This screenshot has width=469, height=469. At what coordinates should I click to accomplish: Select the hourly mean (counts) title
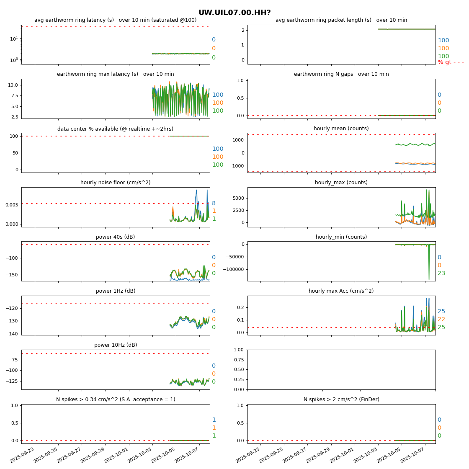(341, 129)
